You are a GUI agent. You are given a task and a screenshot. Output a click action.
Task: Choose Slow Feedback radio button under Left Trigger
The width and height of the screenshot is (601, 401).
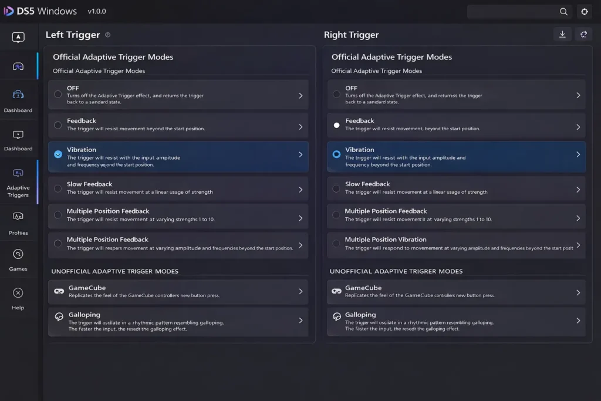(x=58, y=188)
